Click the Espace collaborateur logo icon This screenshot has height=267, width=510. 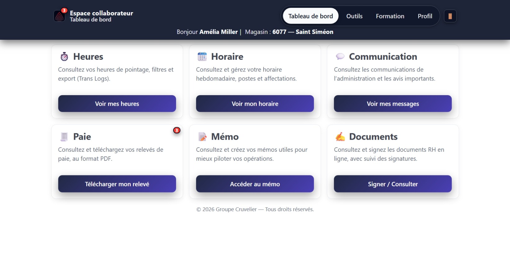pos(59,16)
